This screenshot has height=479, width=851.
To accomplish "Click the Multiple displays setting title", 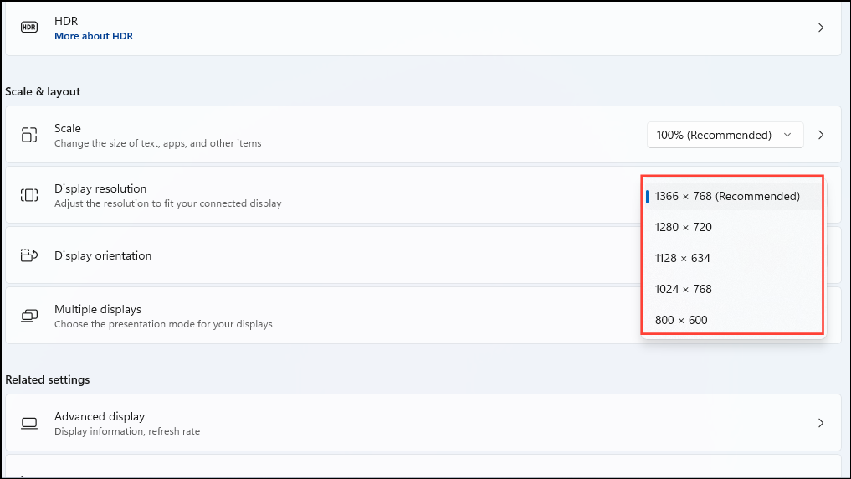I will pos(98,309).
